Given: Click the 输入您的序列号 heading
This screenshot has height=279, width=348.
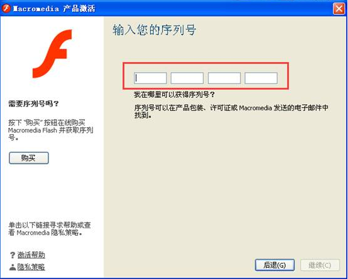Looking at the screenshot, I should [x=155, y=30].
